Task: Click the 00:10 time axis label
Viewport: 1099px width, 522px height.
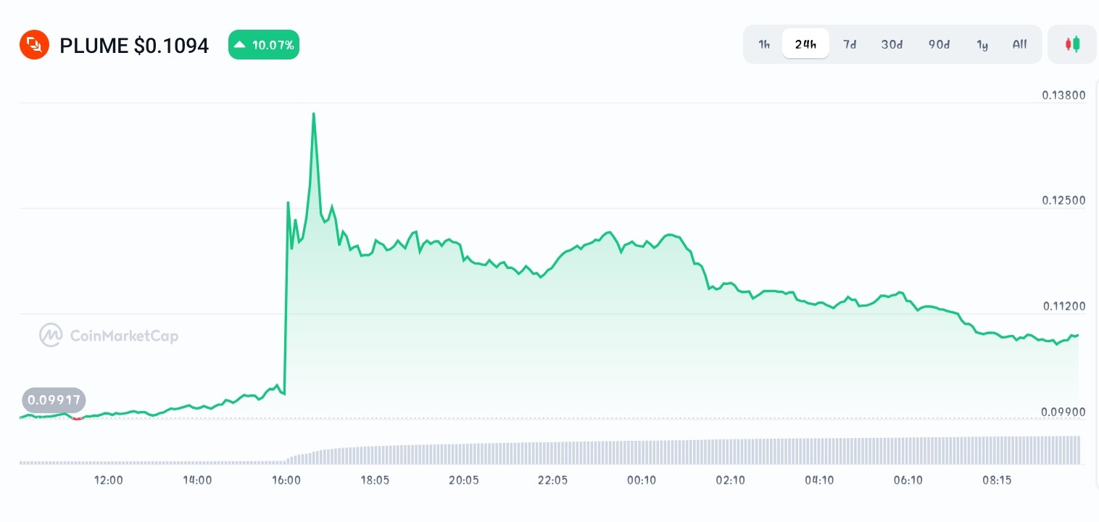Action: 642,480
